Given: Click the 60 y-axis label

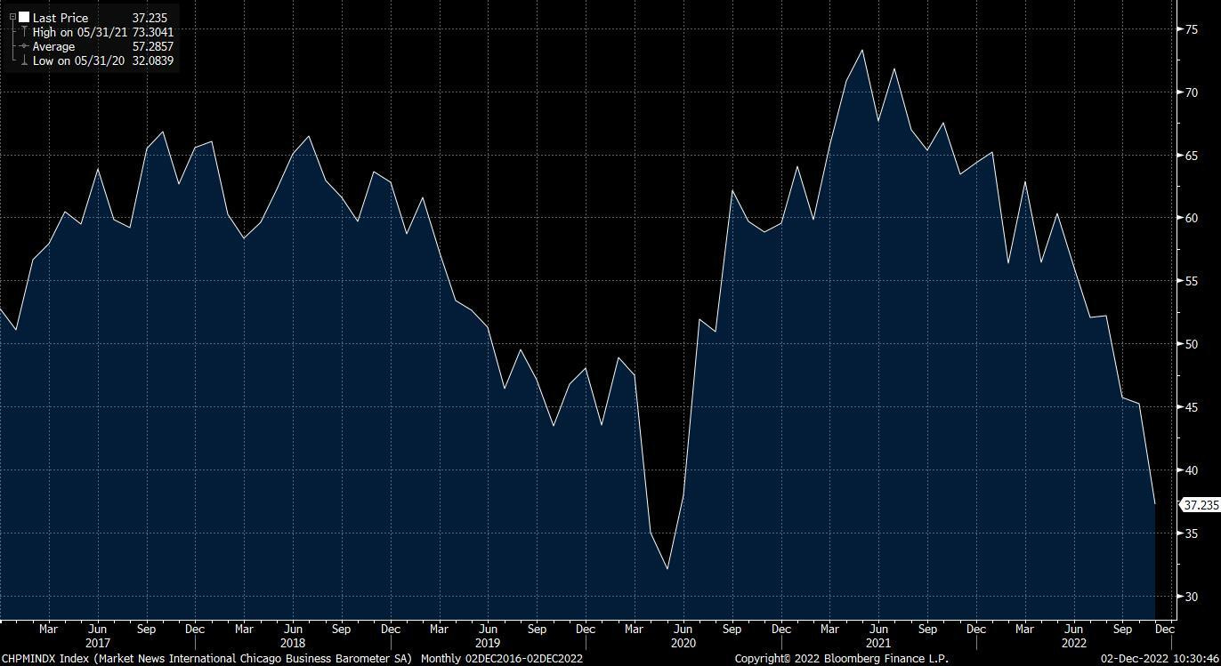Looking at the screenshot, I should [1191, 218].
